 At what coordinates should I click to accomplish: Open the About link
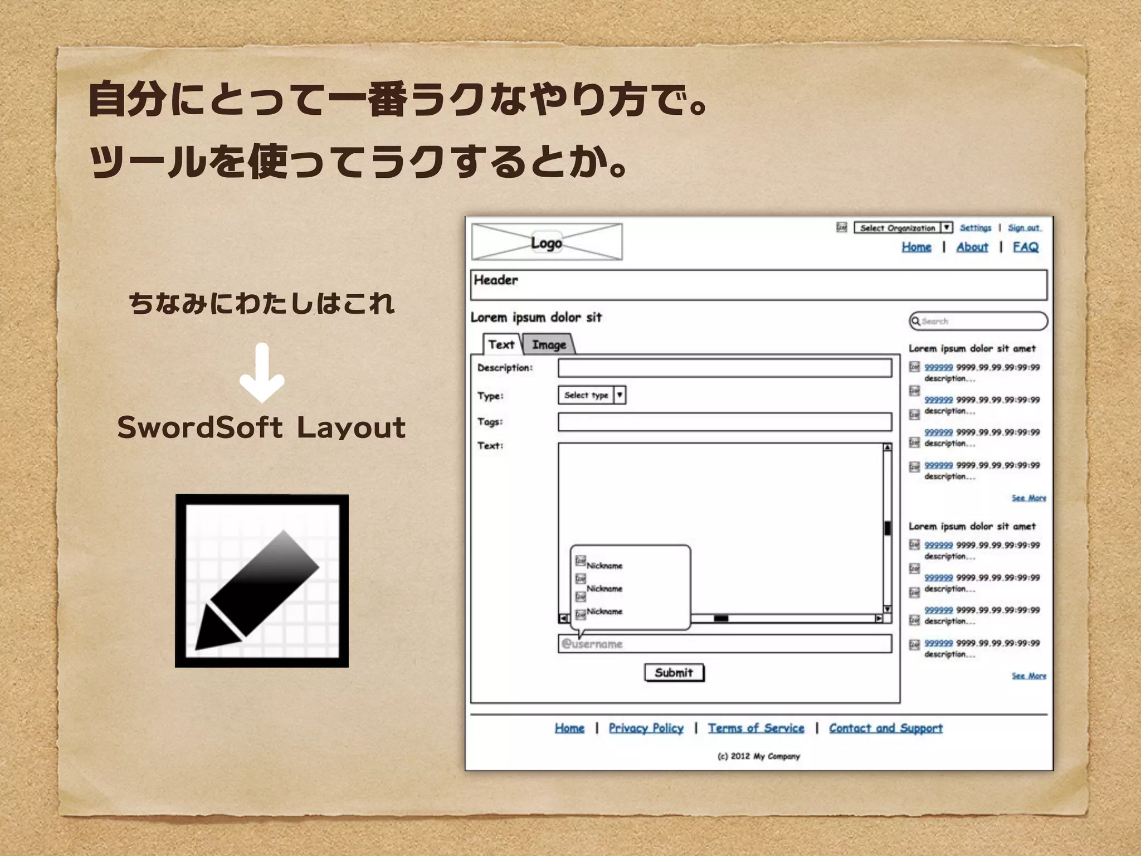[972, 247]
